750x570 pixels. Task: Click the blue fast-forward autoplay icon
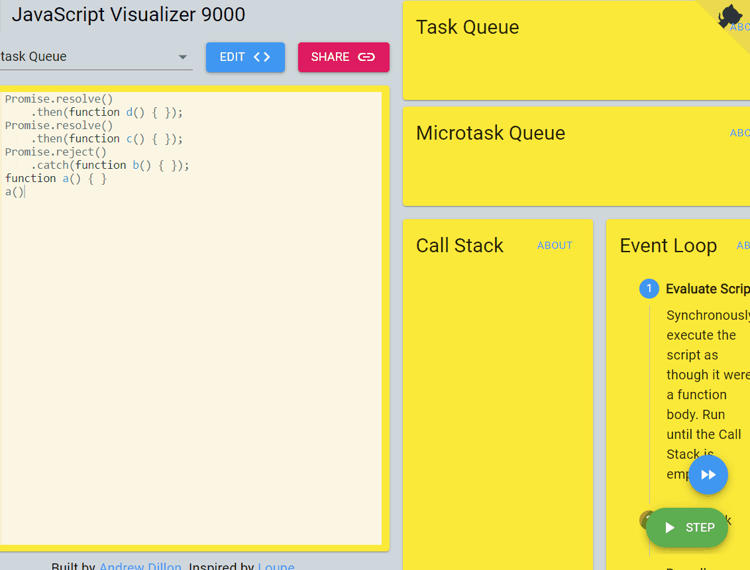click(x=708, y=475)
